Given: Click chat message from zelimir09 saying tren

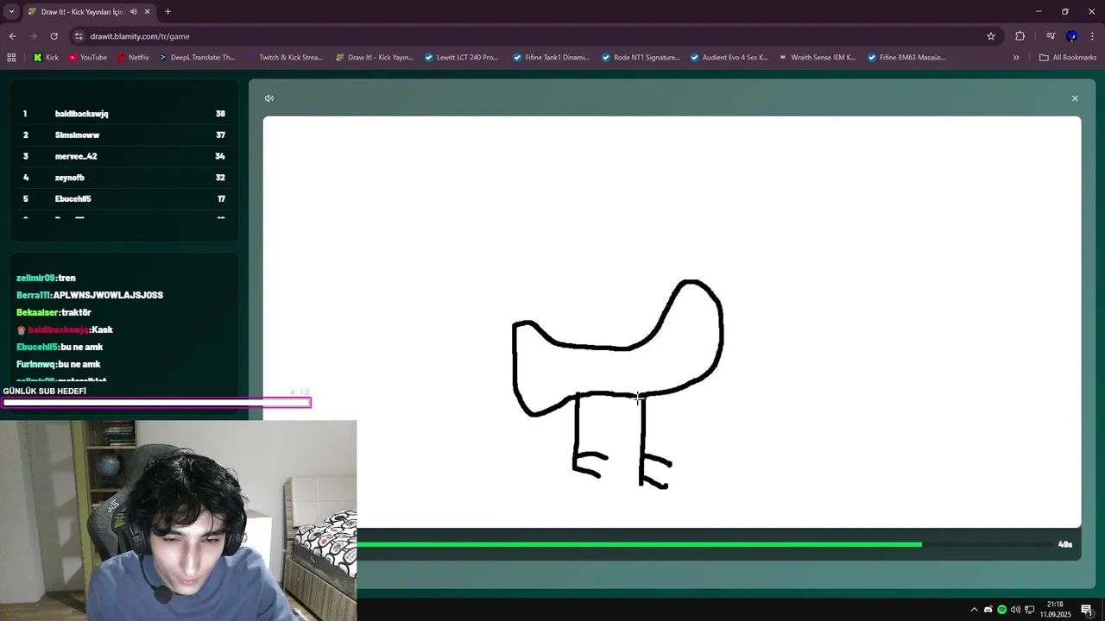Looking at the screenshot, I should tap(46, 278).
